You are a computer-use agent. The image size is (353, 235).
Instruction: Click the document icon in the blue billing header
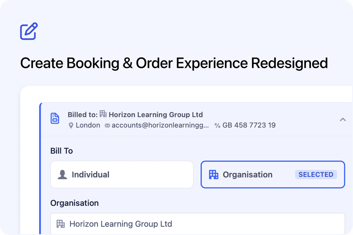pos(55,119)
